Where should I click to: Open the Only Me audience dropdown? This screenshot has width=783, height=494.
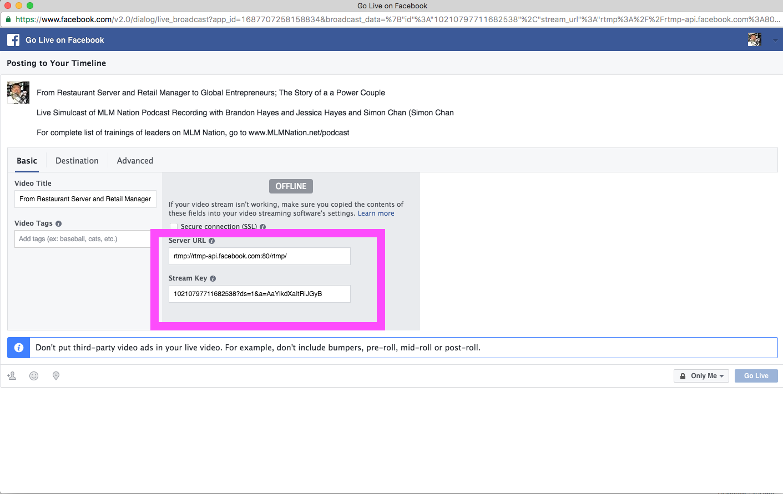pyautogui.click(x=701, y=375)
